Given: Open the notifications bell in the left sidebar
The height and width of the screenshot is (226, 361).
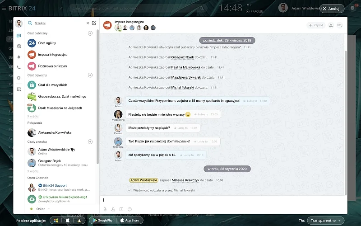Looking at the screenshot, I should (x=19, y=57).
